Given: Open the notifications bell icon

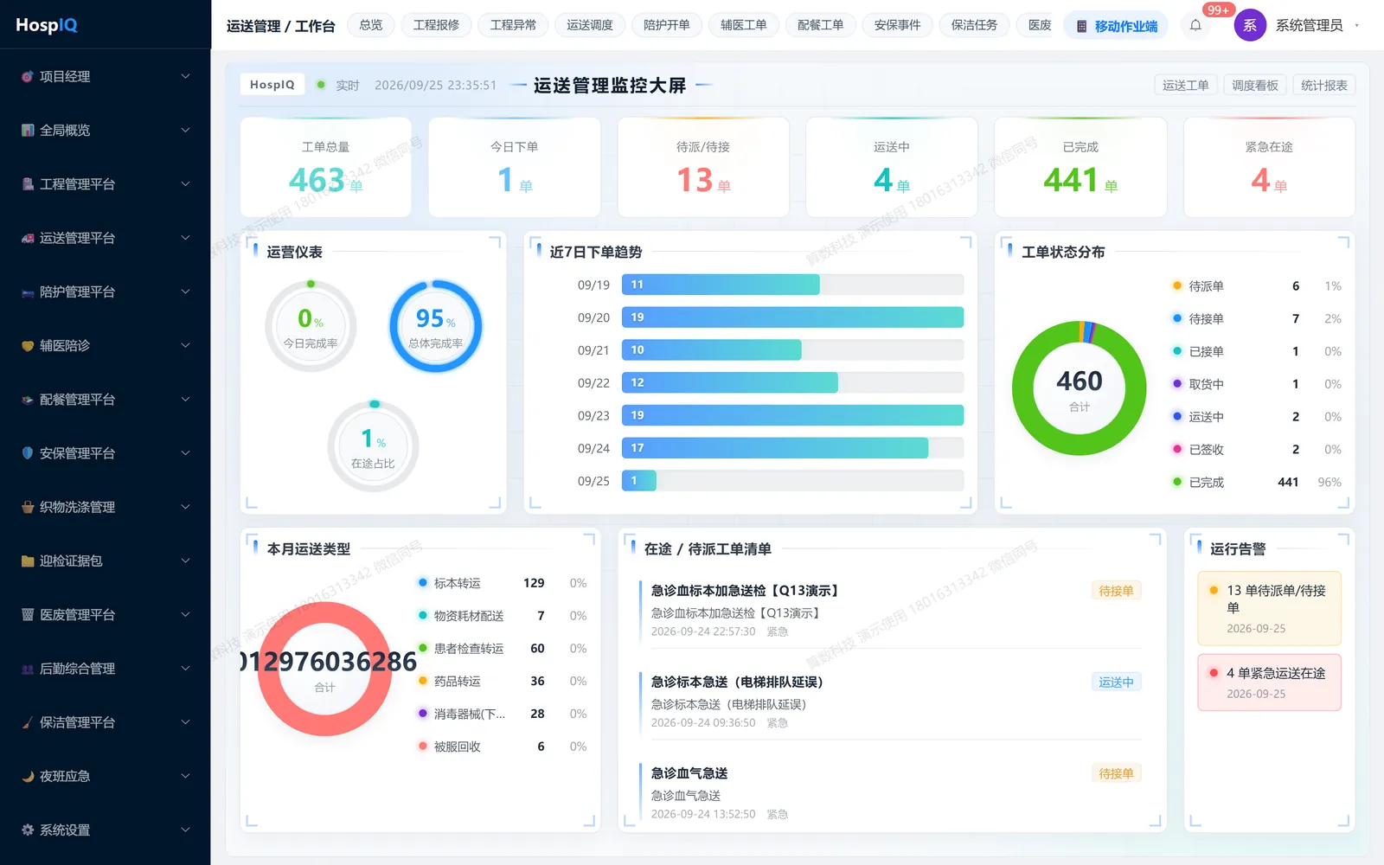Looking at the screenshot, I should (x=1195, y=25).
